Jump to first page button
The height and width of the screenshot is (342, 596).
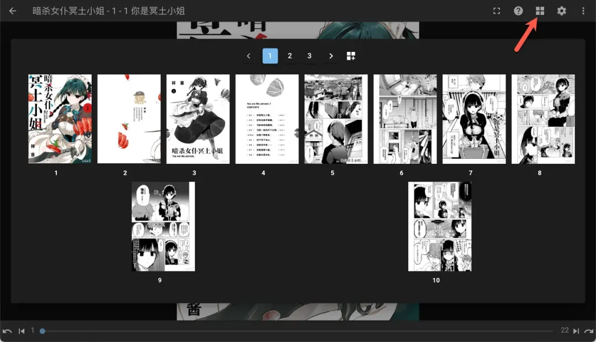click(22, 331)
